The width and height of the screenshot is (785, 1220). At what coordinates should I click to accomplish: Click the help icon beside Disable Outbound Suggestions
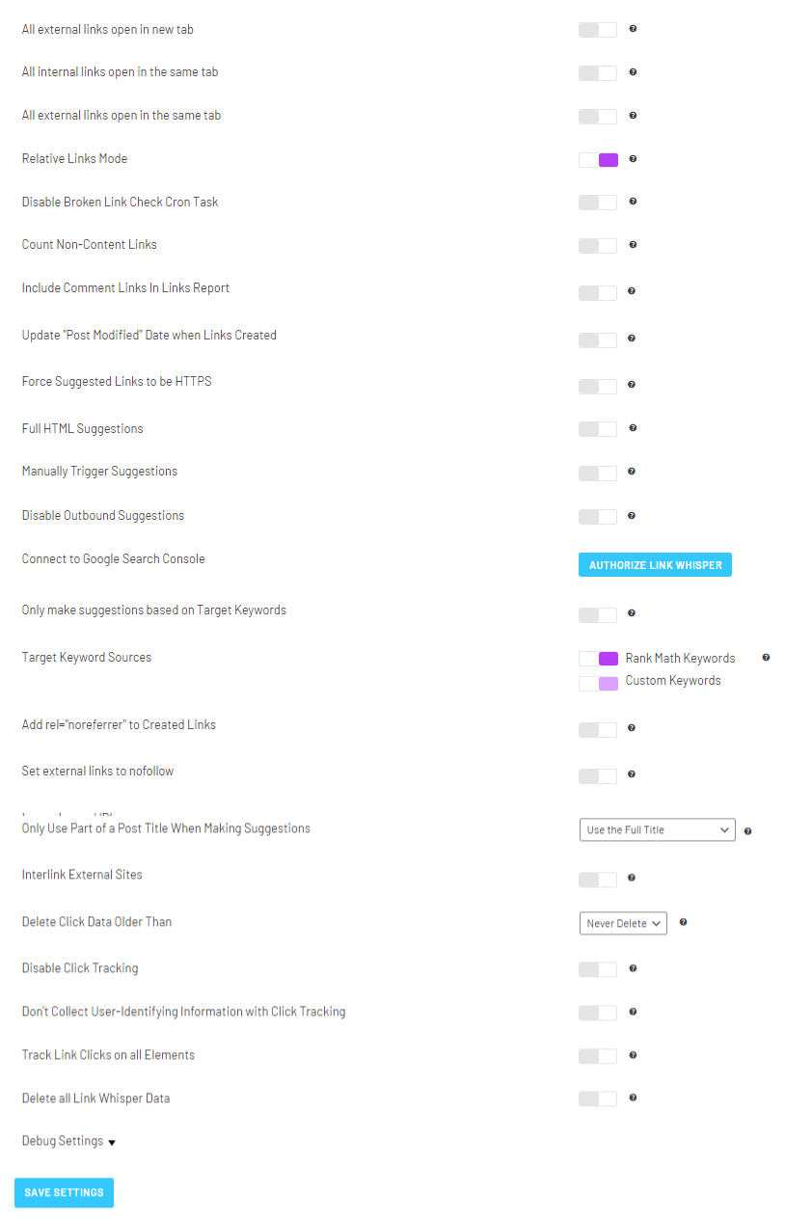tap(631, 517)
